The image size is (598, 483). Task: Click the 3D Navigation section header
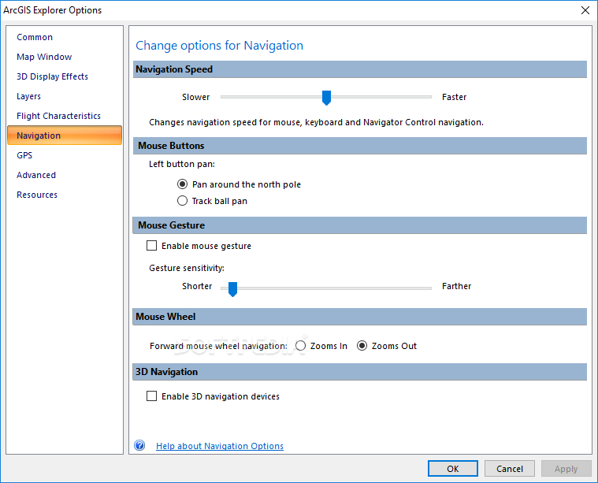(359, 372)
